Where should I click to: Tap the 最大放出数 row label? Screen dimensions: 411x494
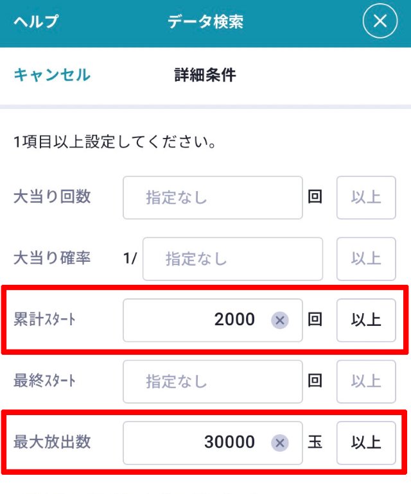(x=53, y=442)
